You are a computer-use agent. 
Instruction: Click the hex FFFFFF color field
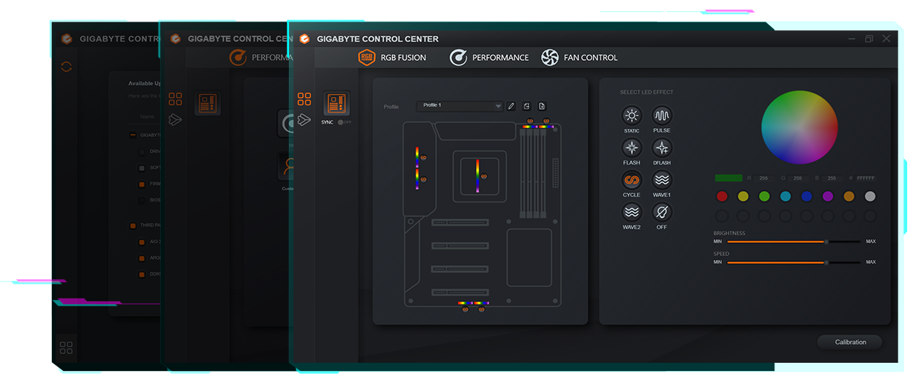point(866,178)
